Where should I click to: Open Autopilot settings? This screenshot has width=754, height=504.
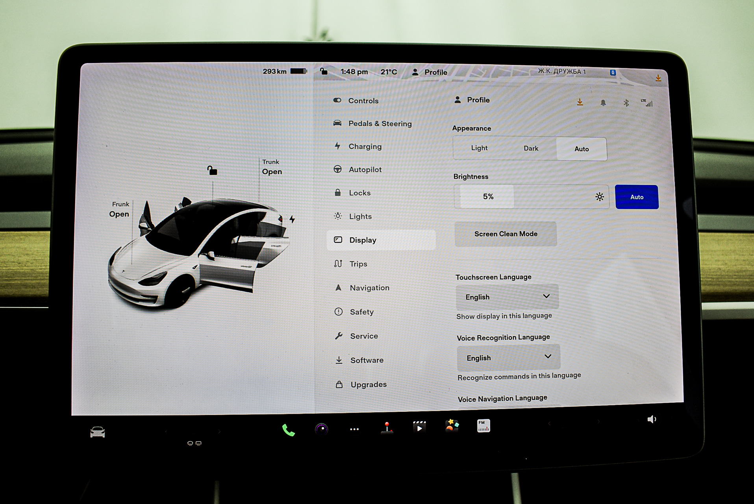(x=358, y=170)
